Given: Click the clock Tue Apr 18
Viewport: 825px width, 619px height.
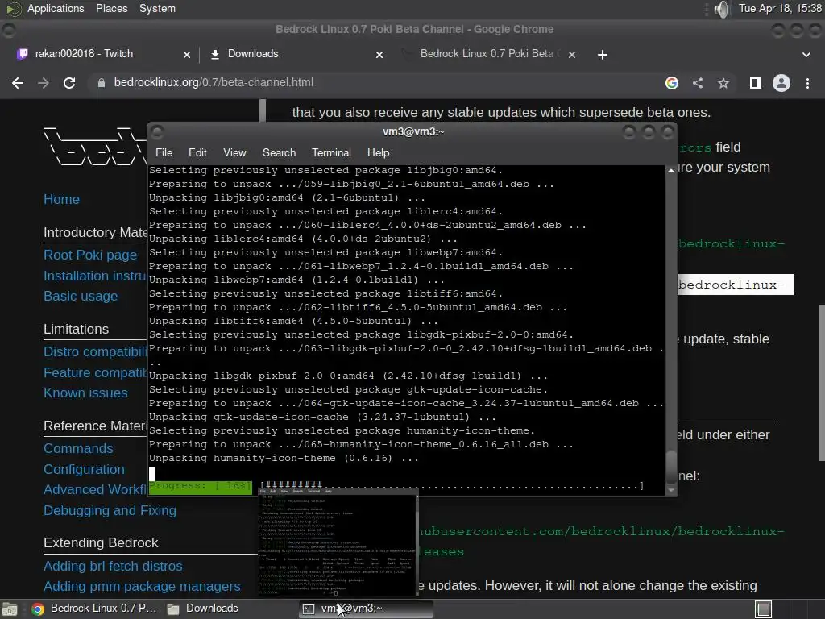Looking at the screenshot, I should (780, 9).
